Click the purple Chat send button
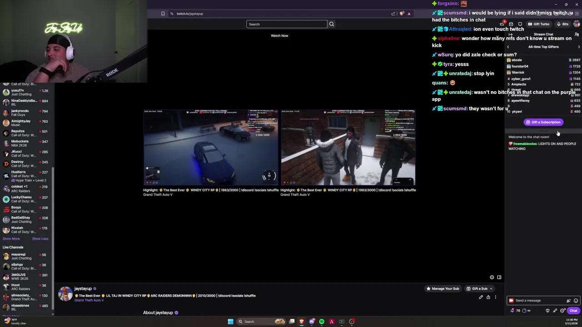 573,311
